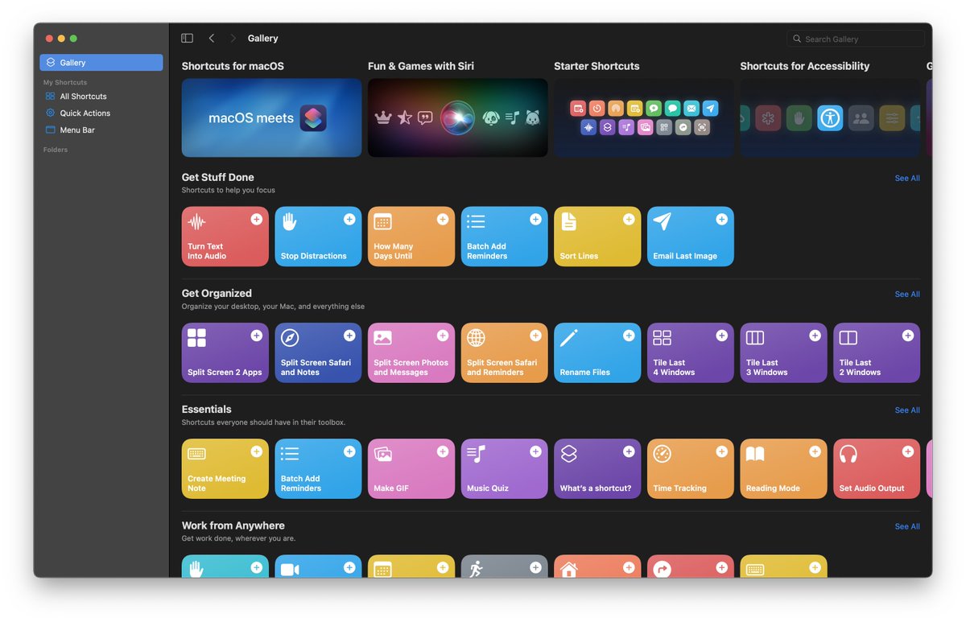Click the My Shortcuts sidebar heading
Viewport: 966px width, 622px height.
tap(65, 82)
